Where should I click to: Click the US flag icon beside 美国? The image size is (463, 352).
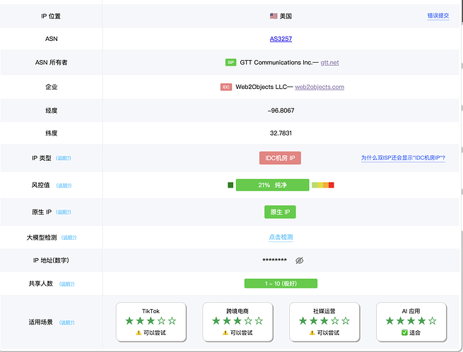click(x=274, y=16)
